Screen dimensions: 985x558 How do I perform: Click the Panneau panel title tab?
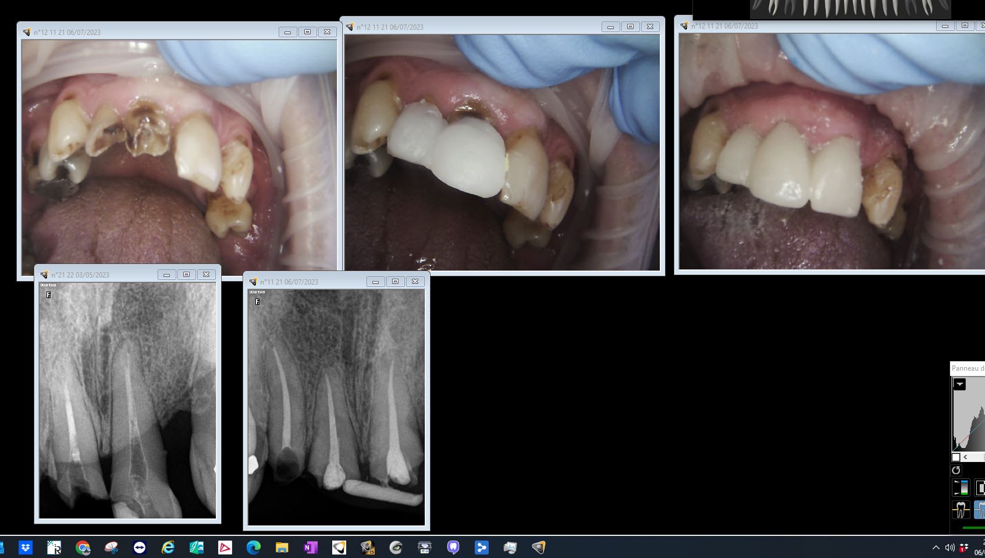pos(967,368)
